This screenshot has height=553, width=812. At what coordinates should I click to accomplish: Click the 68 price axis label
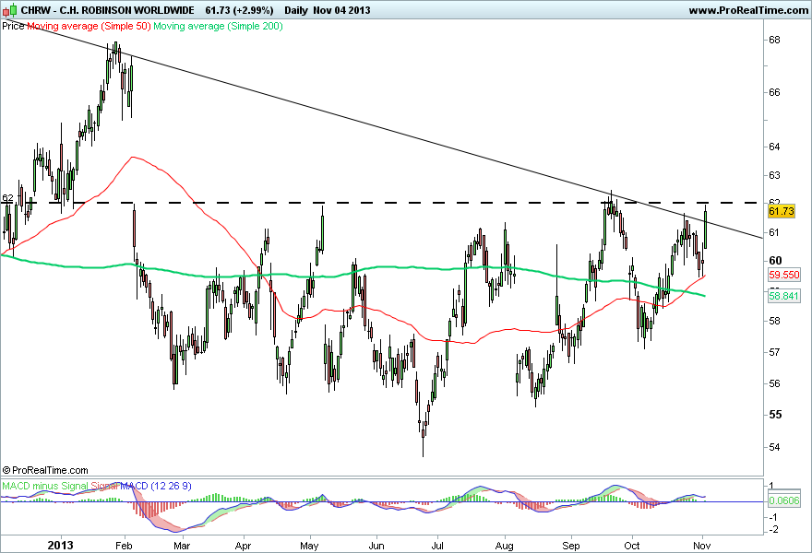[774, 40]
